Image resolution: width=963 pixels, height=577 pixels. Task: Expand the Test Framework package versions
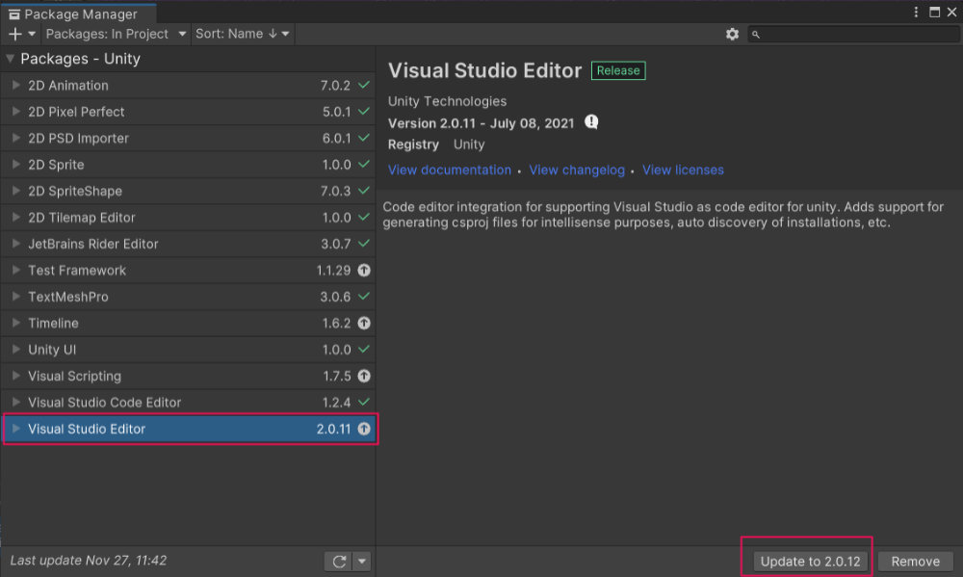[x=16, y=271]
